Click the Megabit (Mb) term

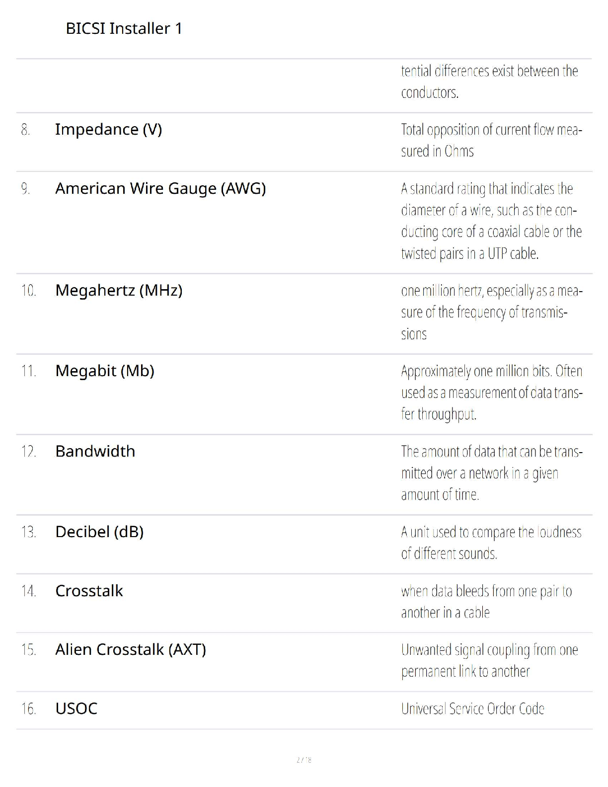pyautogui.click(x=105, y=371)
